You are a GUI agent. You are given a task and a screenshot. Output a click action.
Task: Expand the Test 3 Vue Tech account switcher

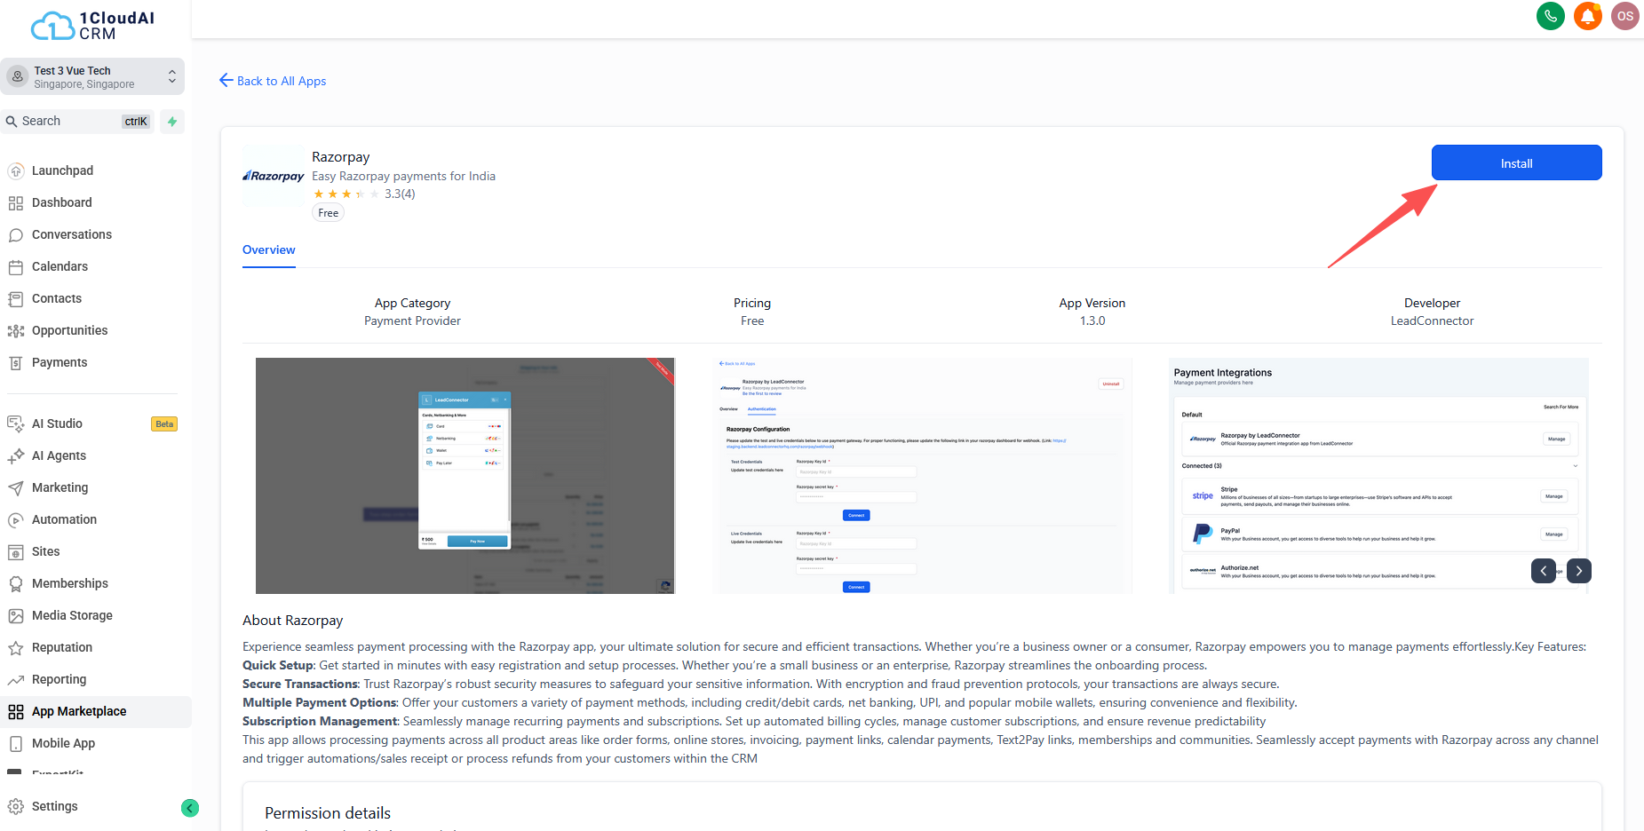click(92, 77)
